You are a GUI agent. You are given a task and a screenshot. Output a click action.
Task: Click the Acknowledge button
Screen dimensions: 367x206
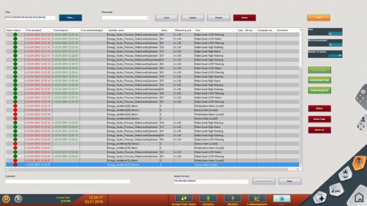[x=320, y=70]
